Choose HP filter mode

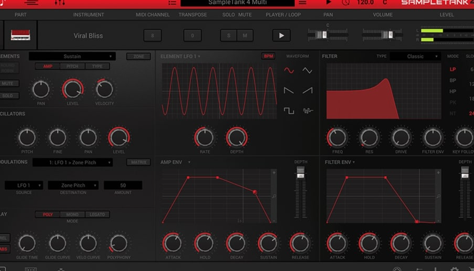[x=453, y=91]
